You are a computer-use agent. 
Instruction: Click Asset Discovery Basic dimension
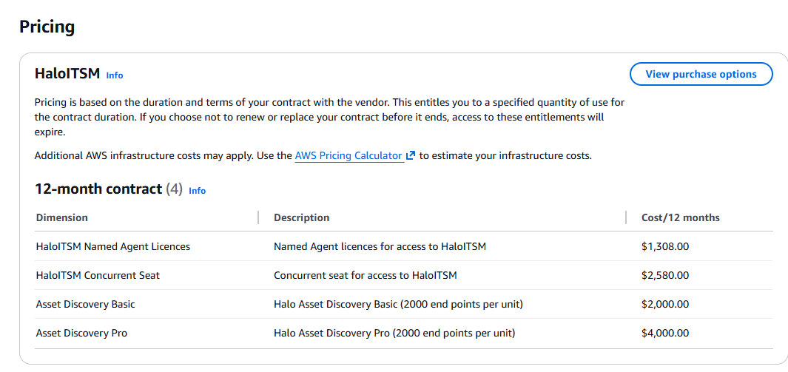(85, 304)
